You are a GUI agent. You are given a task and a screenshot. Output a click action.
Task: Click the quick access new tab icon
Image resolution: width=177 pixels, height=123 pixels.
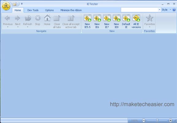pos(15,4)
